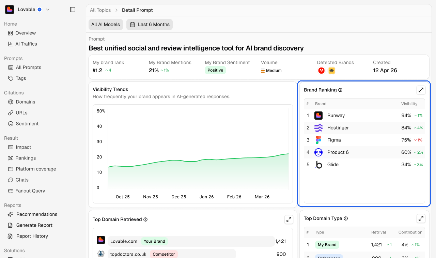Click the Chats bubble icon

(x=11, y=180)
